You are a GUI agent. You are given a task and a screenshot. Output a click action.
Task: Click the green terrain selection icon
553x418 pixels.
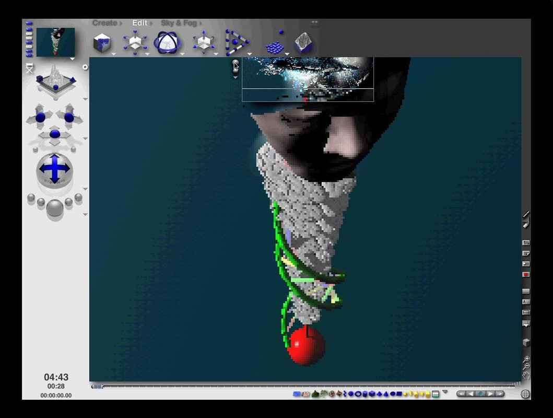(315, 394)
